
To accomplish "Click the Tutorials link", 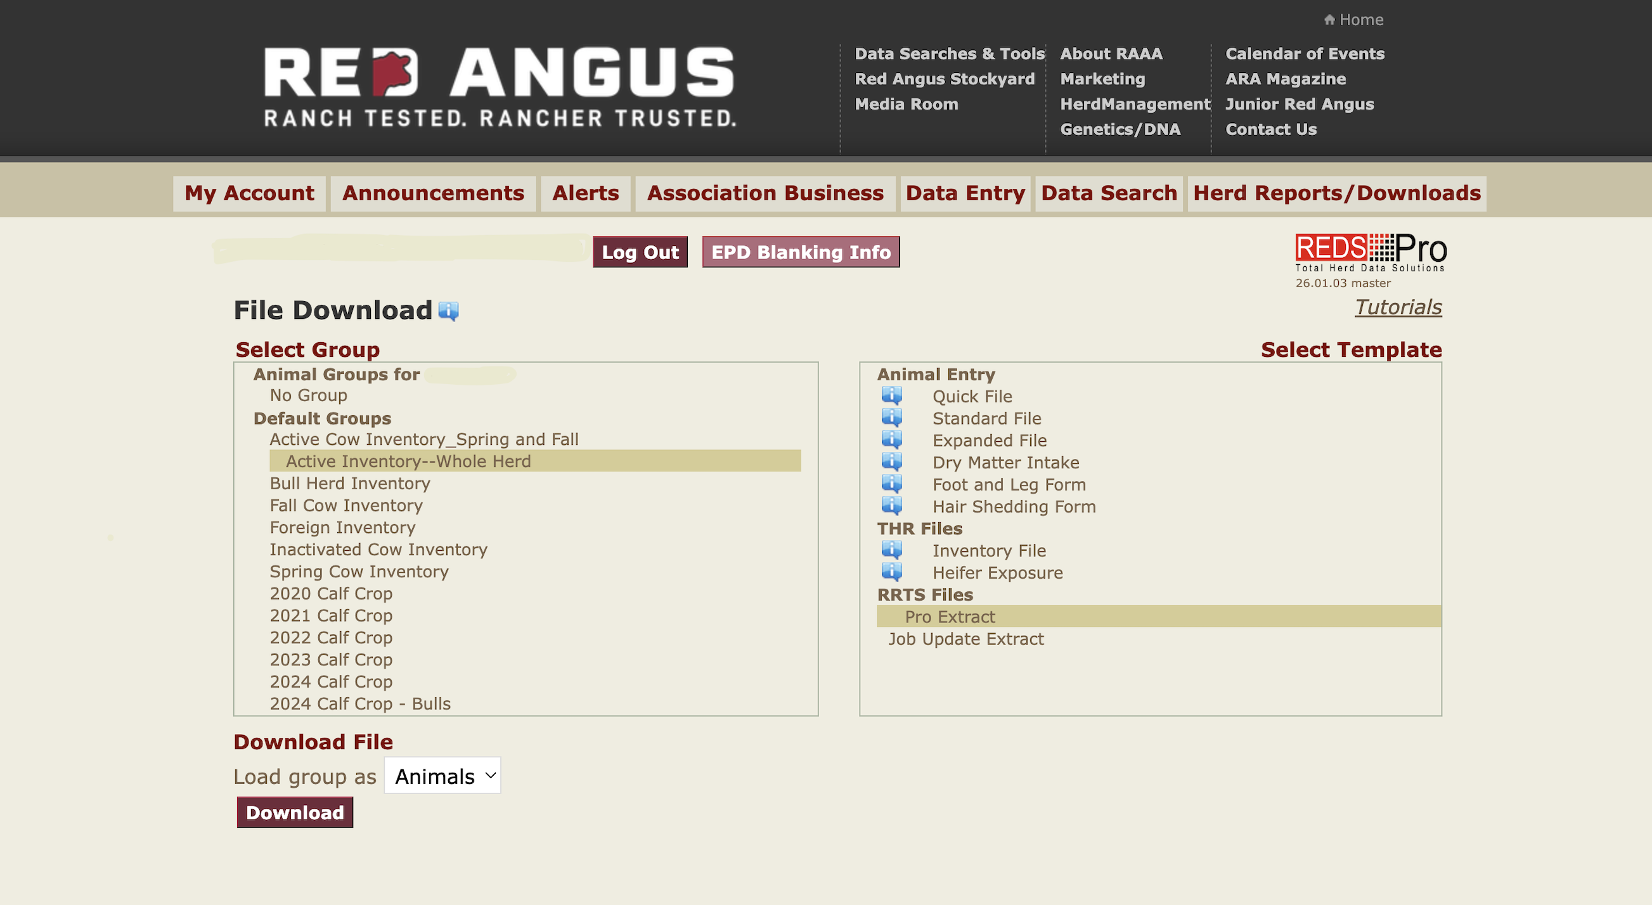I will click(x=1398, y=307).
